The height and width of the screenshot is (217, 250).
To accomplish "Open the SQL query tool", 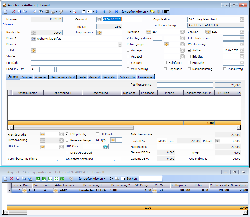I will (x=90, y=12).
